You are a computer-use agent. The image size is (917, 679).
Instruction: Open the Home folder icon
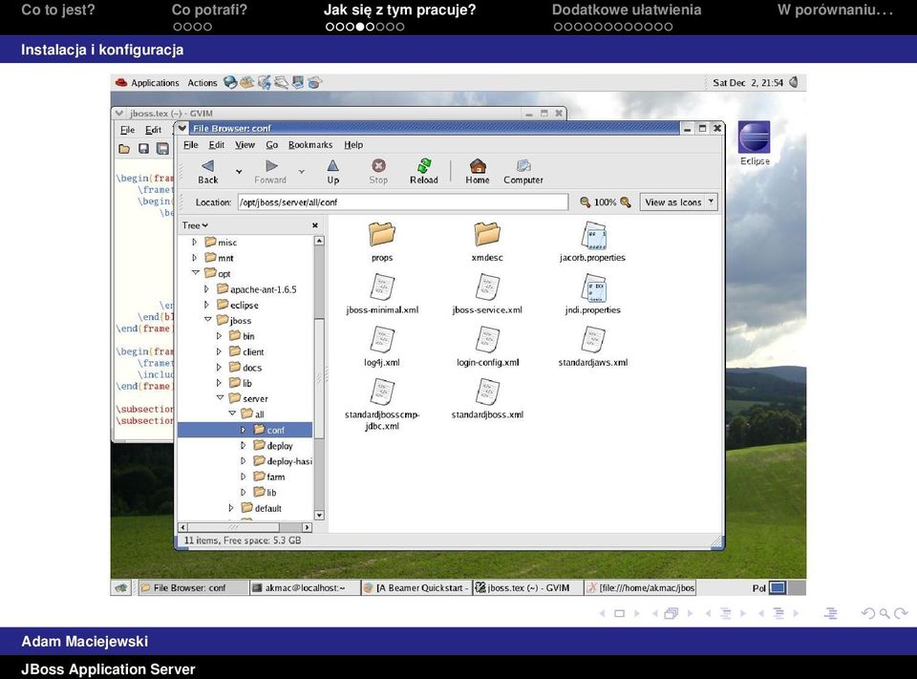478,172
